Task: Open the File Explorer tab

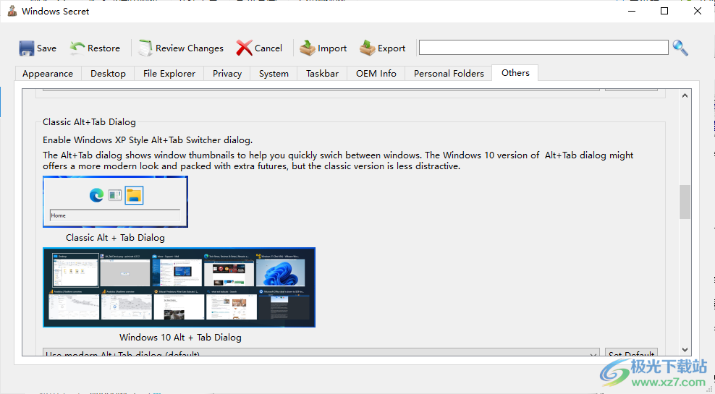Action: coord(169,73)
